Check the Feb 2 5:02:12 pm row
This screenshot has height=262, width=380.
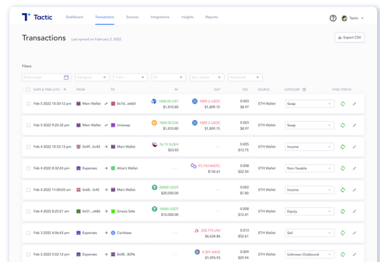[28, 254]
